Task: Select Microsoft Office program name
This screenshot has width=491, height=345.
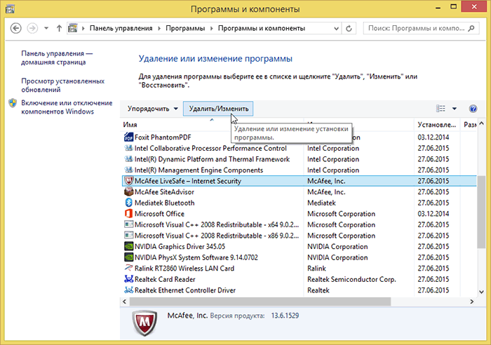Action: (x=159, y=214)
